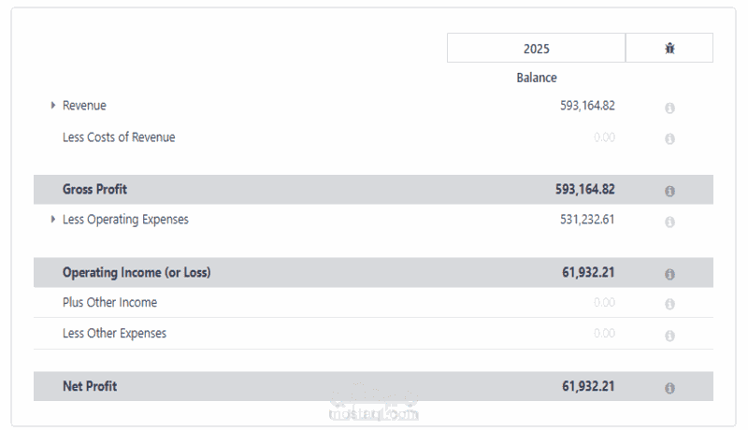Click the Plus Other Income info icon
Viewport: 748px width, 430px height.
click(669, 304)
